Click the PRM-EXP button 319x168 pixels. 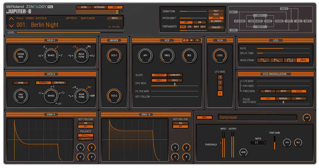point(216,27)
